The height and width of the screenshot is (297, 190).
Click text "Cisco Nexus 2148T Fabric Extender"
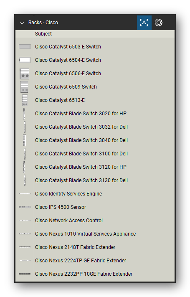coord(75,247)
